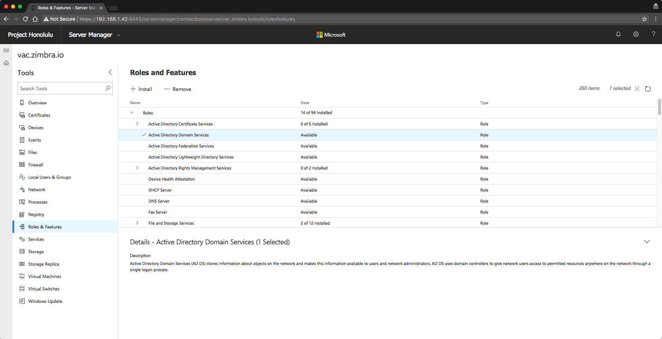Select Active Directory Lightweight Directory Services

388,157
